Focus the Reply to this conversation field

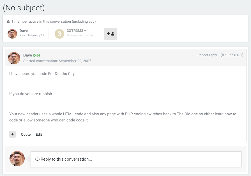136,159
